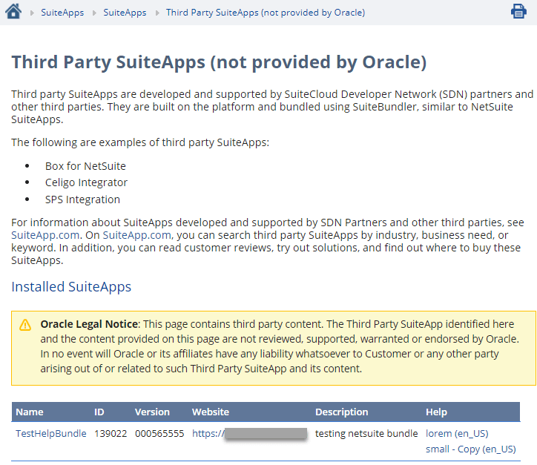Click the 'Oracle Legal Notice' bold text
This screenshot has height=465, width=537.
tap(89, 324)
